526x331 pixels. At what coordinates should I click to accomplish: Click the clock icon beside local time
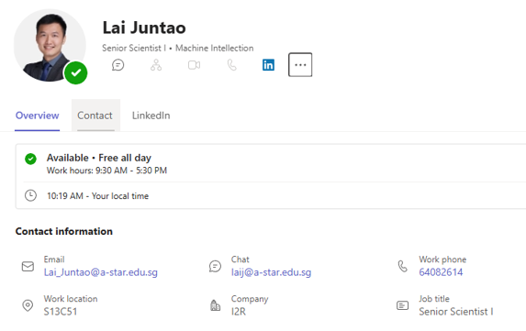(x=30, y=195)
